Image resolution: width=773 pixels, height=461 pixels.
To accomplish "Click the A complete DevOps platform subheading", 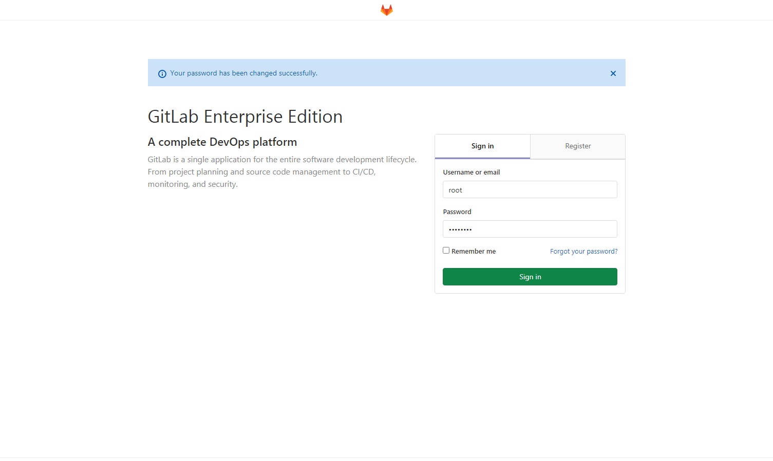I will [222, 142].
